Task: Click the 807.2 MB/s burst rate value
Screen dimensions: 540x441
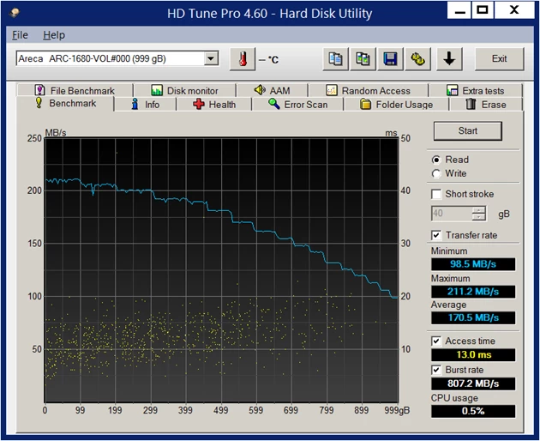Action: pyautogui.click(x=473, y=384)
